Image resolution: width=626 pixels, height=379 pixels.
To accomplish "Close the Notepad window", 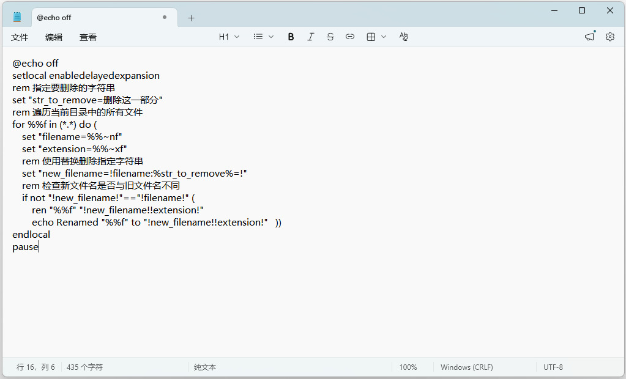I will (610, 11).
